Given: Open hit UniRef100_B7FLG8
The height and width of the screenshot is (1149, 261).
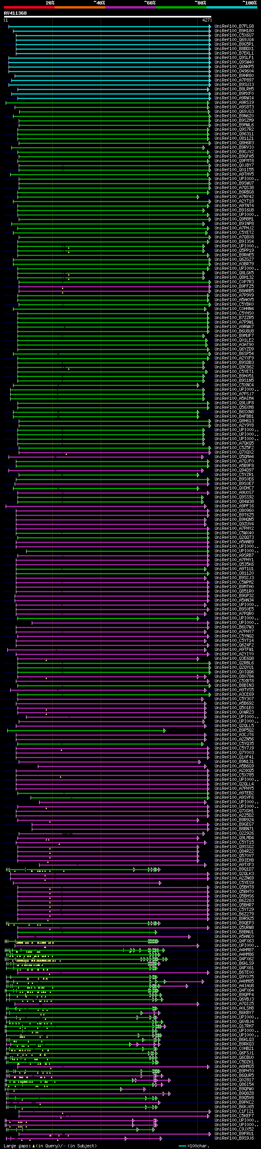Looking at the screenshot, I should click(234, 26).
